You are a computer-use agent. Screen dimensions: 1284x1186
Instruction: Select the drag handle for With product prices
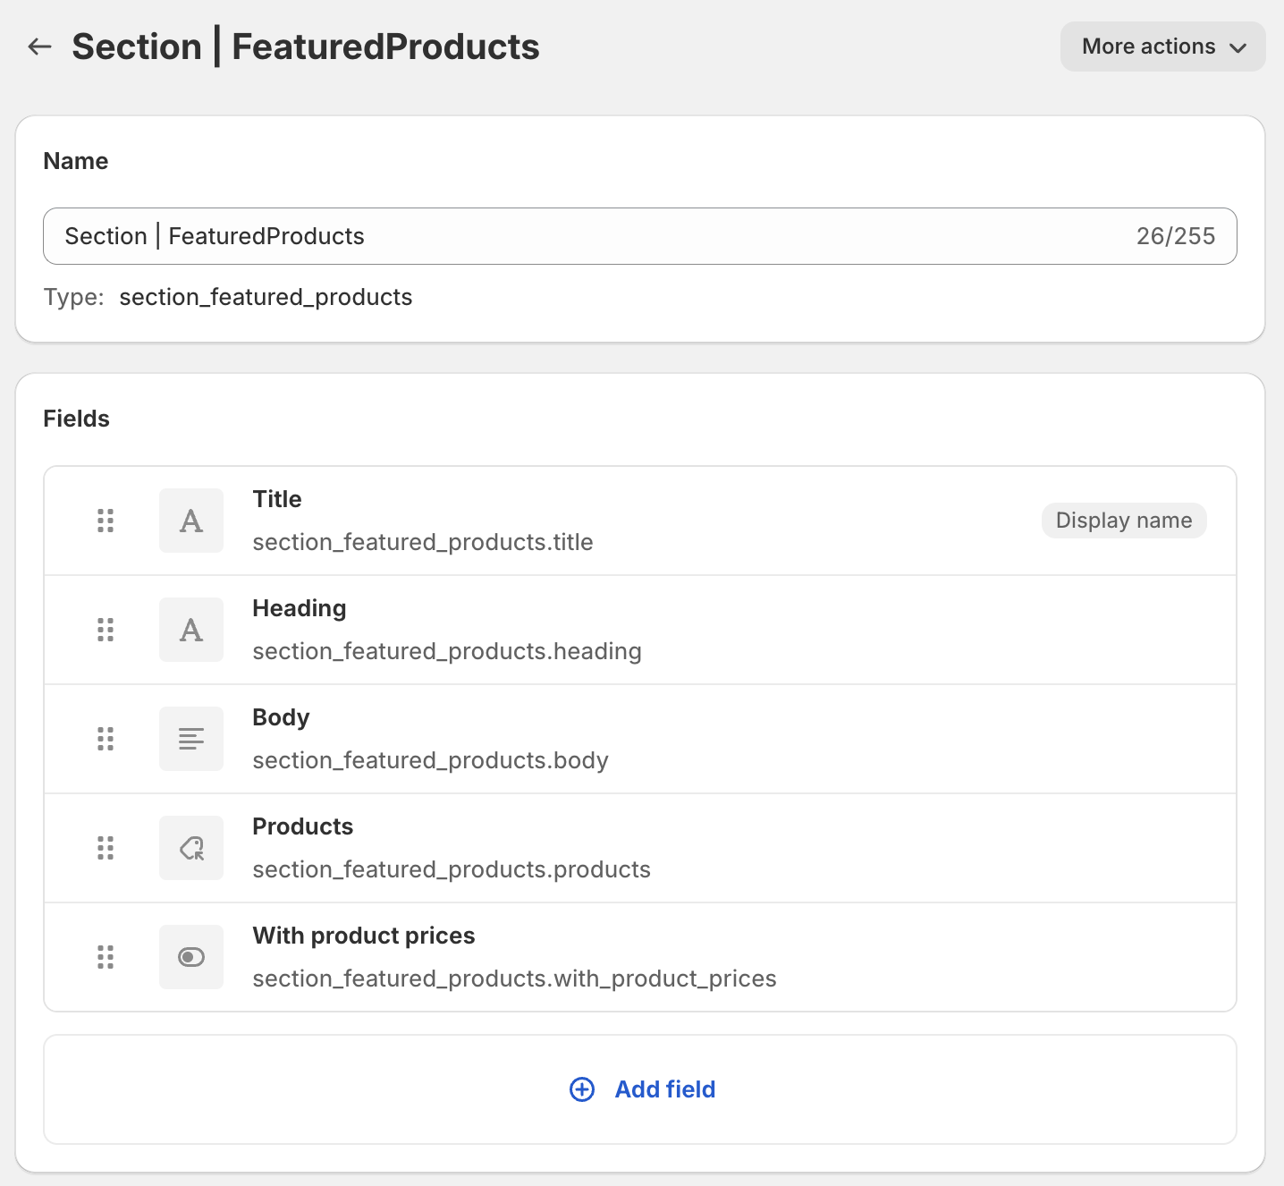(x=105, y=956)
